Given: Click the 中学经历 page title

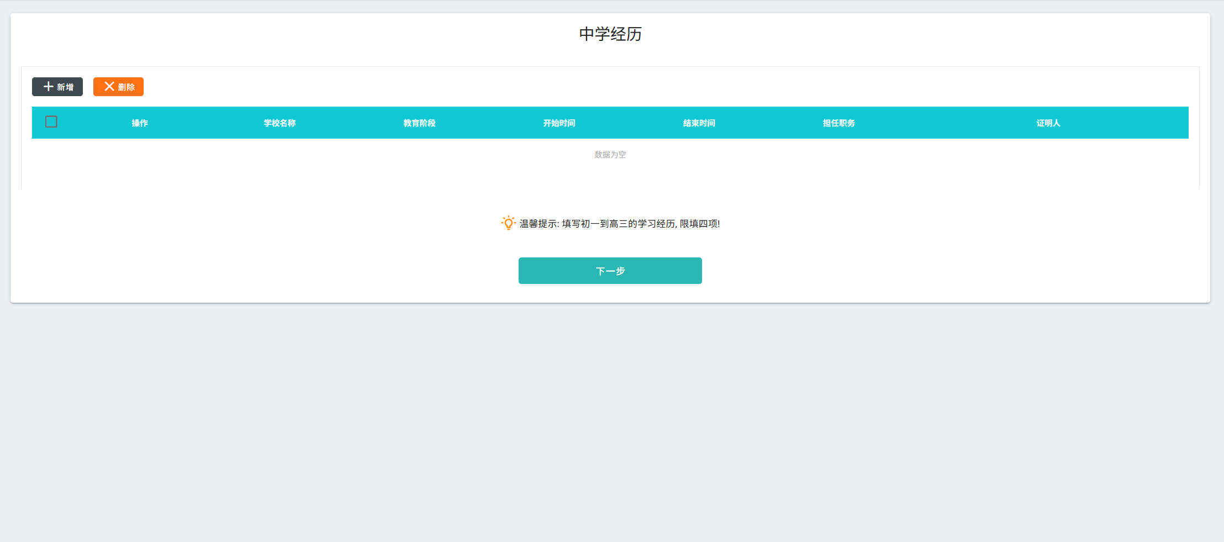Looking at the screenshot, I should (610, 34).
